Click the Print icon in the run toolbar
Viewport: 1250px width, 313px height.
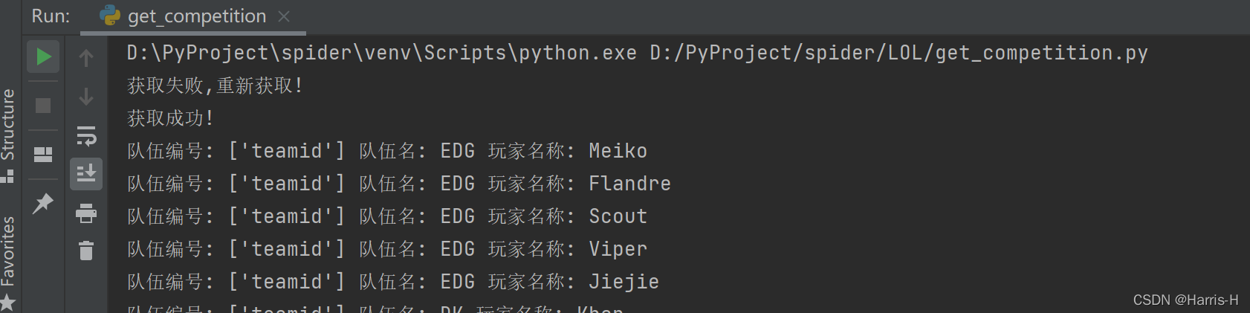coord(86,213)
